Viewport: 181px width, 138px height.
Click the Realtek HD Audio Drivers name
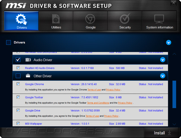point(40,68)
